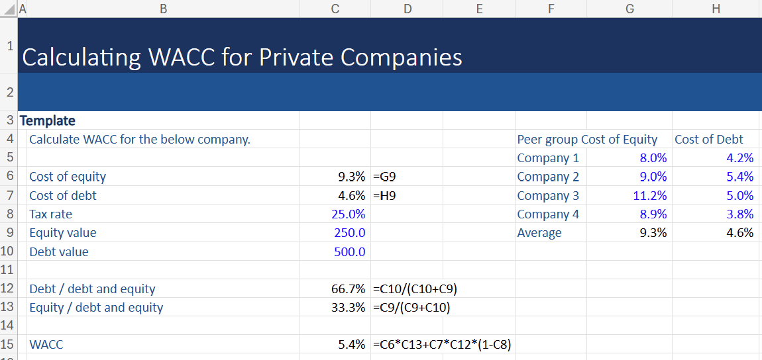Select the WACC formula text cell
This screenshot has height=360, width=762.
point(443,344)
